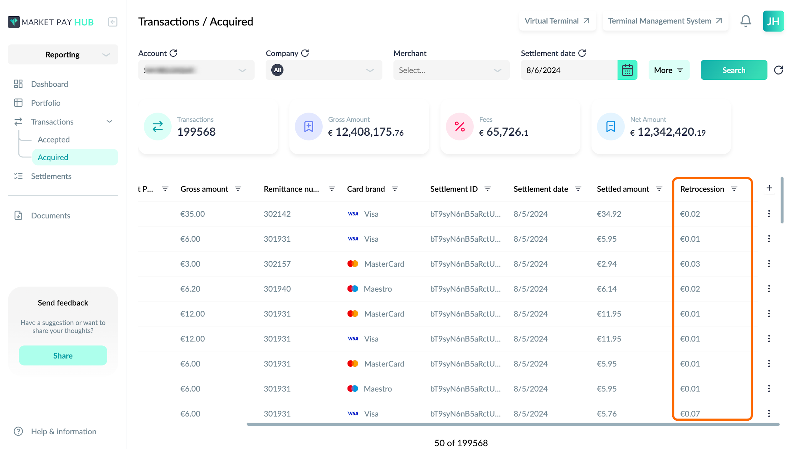
Task: Filter the Settlement date column
Action: (x=578, y=189)
